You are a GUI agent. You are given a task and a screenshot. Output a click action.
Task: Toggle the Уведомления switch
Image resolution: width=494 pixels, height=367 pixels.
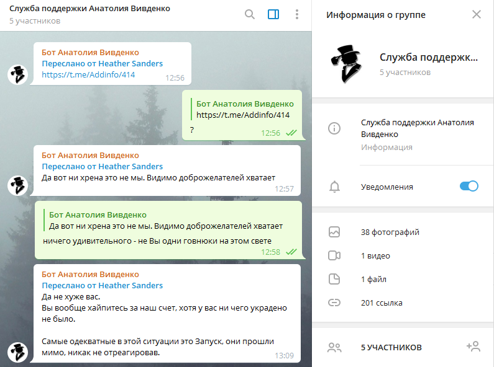coord(469,186)
